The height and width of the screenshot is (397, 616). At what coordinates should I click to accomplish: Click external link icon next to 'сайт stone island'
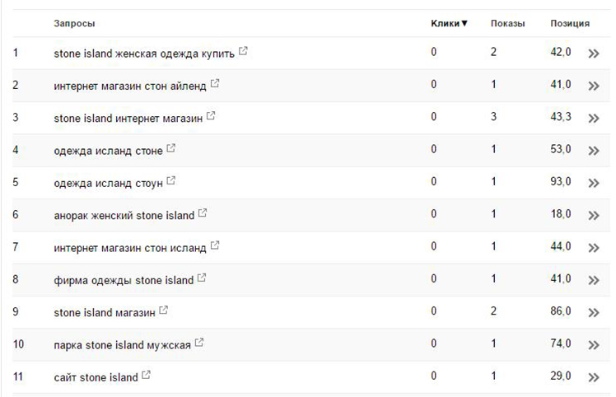146,375
